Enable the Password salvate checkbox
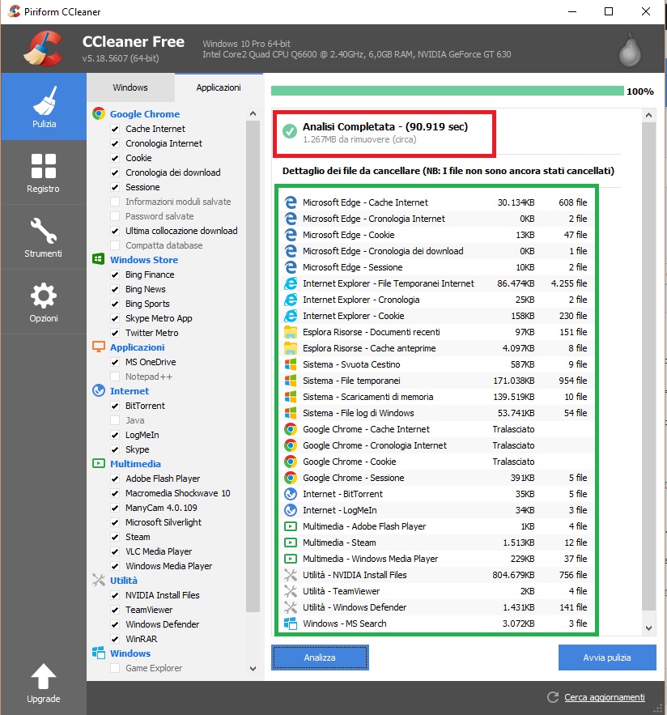The image size is (667, 715). click(115, 216)
